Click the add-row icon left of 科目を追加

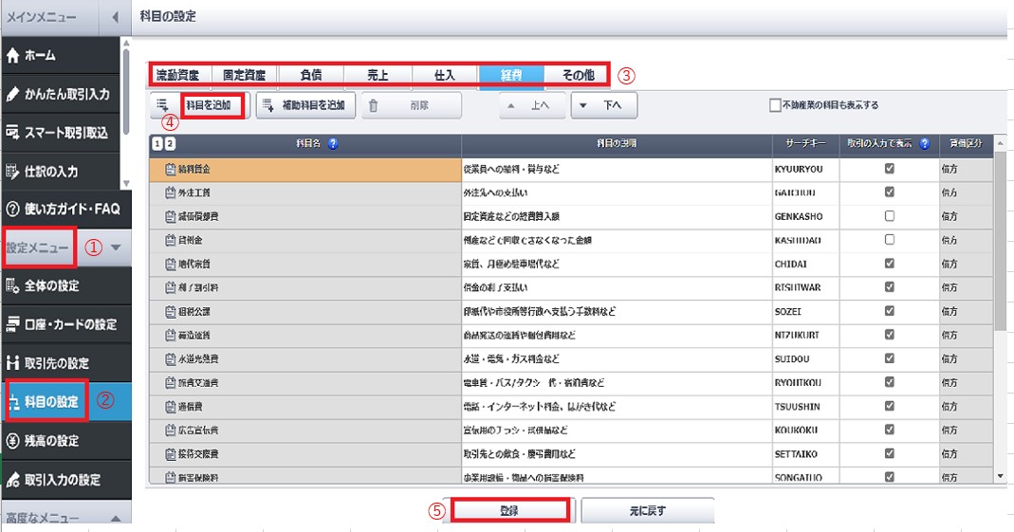(x=163, y=104)
